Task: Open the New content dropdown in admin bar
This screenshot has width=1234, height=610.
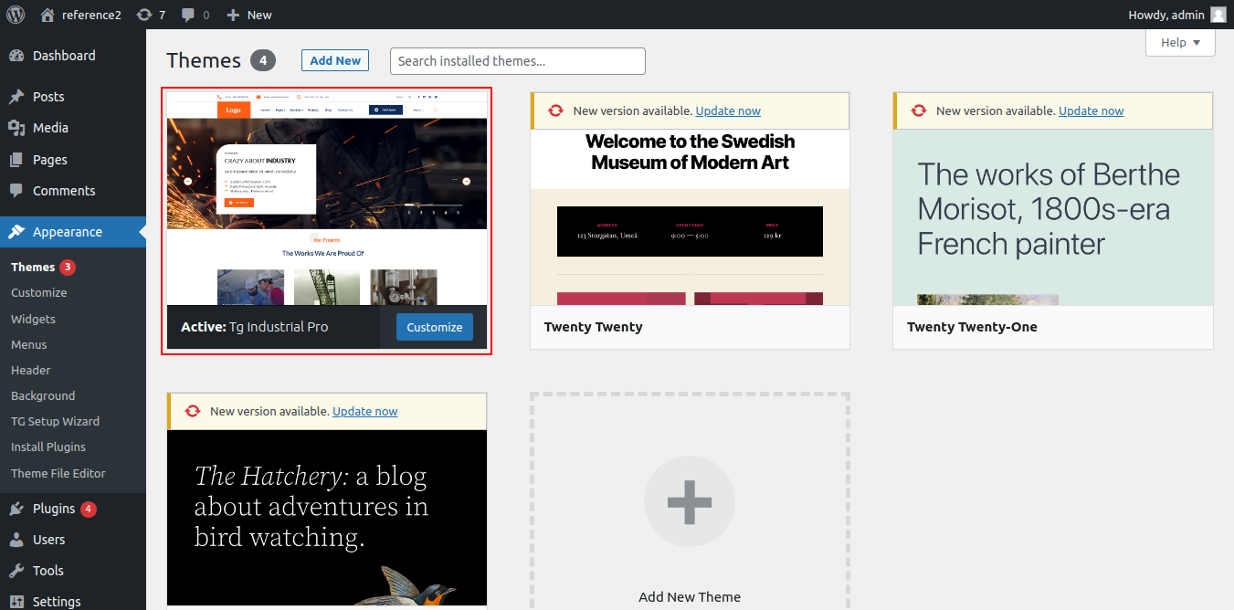Action: click(x=249, y=15)
